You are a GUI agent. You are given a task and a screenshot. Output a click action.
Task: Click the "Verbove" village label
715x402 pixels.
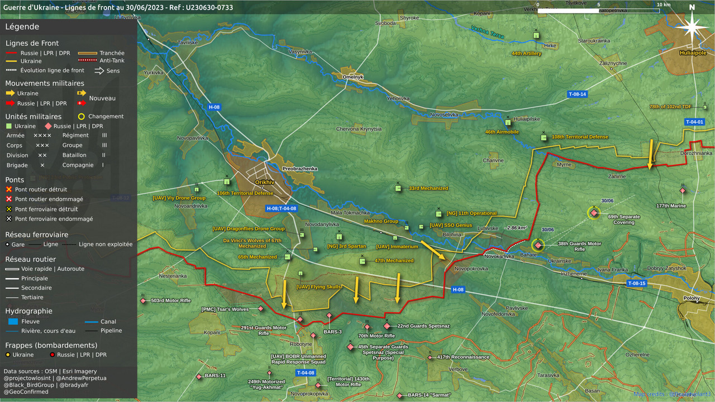459,369
